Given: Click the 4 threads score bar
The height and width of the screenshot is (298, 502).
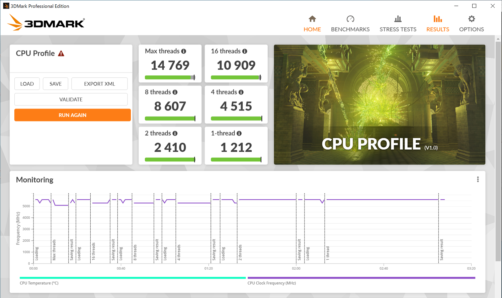Looking at the screenshot, I should (x=236, y=119).
